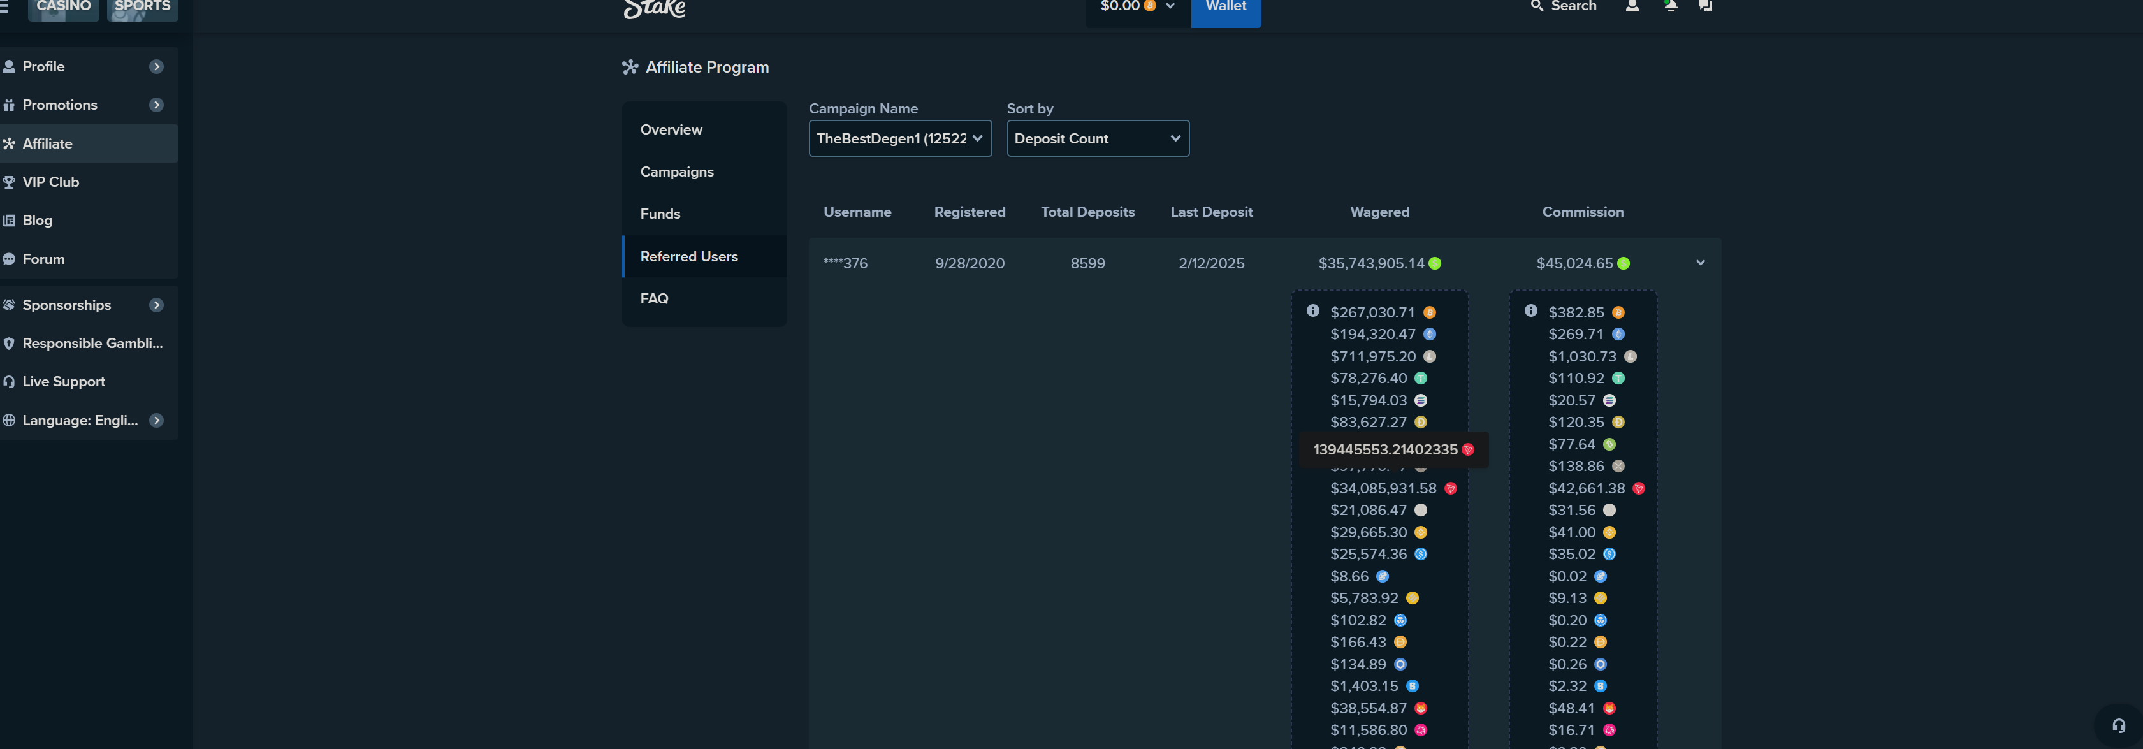This screenshot has width=2143, height=749.
Task: Click the green icon beside $45,024.65
Action: [x=1623, y=264]
